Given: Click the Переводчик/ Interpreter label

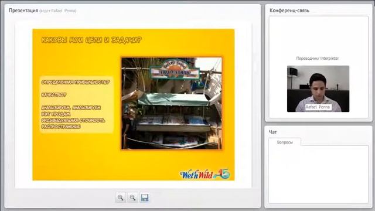Looking at the screenshot, I should point(318,58).
